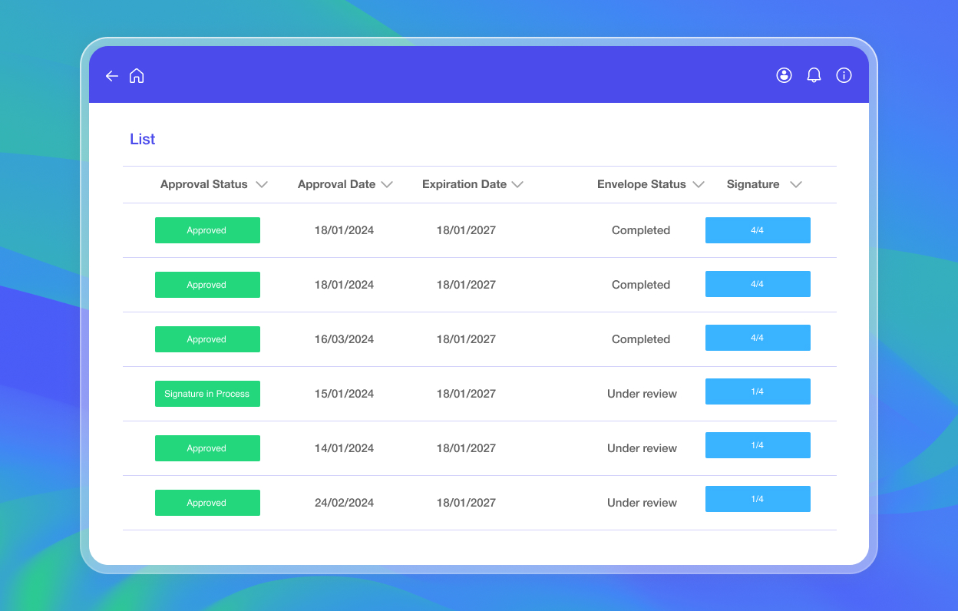The width and height of the screenshot is (958, 611).
Task: Click the Approved badge for 16/03/2024
Action: click(x=207, y=339)
